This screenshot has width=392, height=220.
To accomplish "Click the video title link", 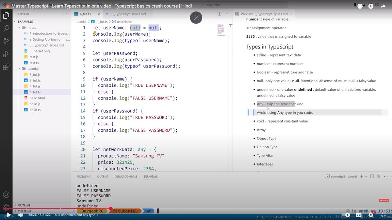I will (102, 6).
